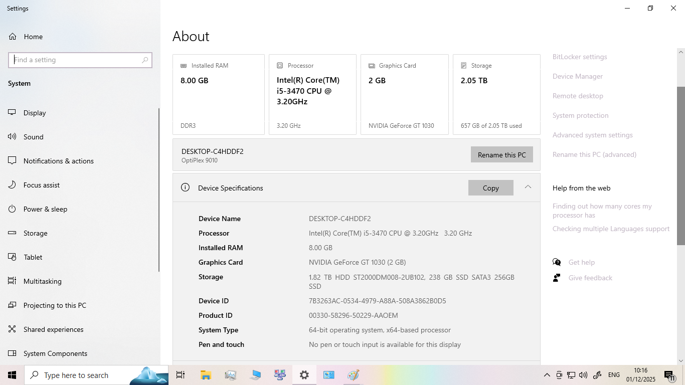Click into the Find a setting field
The height and width of the screenshot is (385, 685).
[75, 60]
